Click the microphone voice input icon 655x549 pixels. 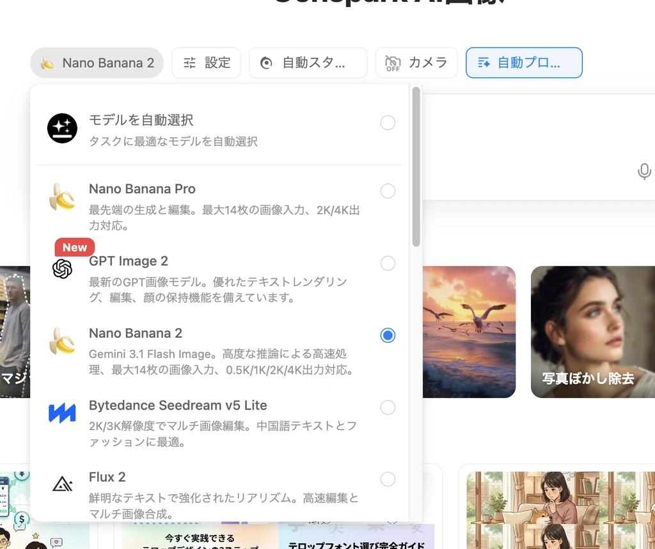(644, 171)
